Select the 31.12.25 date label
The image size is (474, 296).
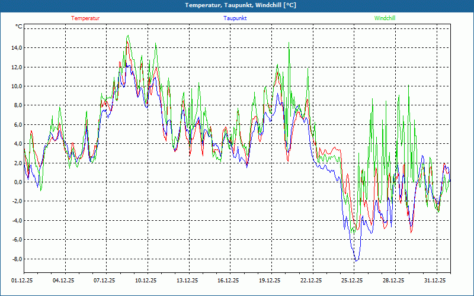coord(435,281)
